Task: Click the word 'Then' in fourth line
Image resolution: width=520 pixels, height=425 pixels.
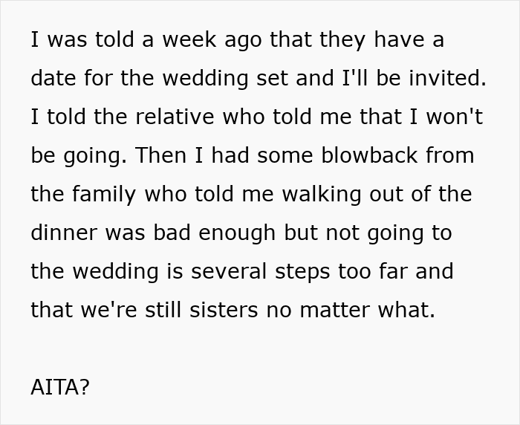Action: (x=160, y=155)
